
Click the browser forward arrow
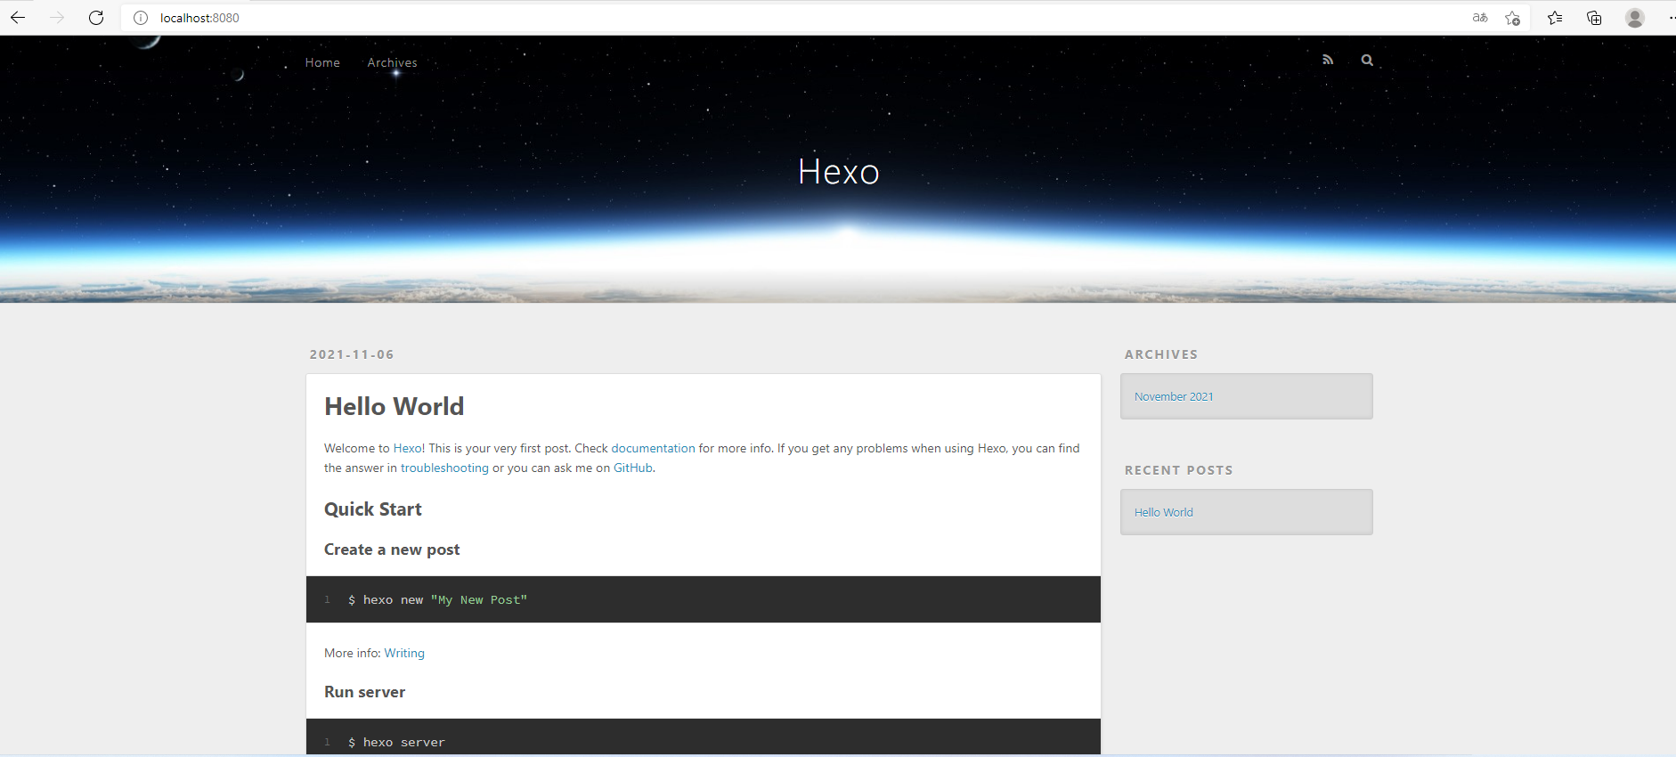coord(57,18)
